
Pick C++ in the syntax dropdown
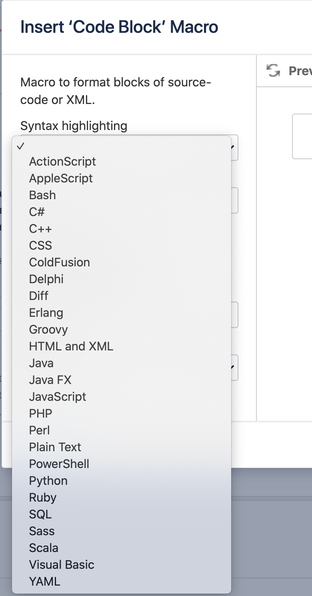coord(40,228)
